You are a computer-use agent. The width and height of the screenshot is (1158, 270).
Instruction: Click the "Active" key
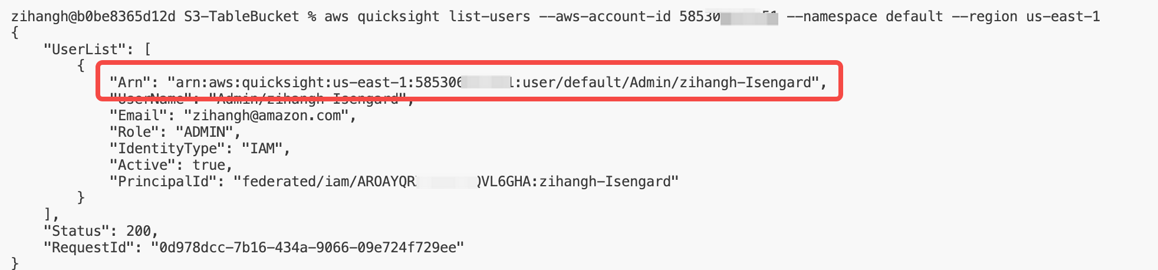tap(143, 165)
